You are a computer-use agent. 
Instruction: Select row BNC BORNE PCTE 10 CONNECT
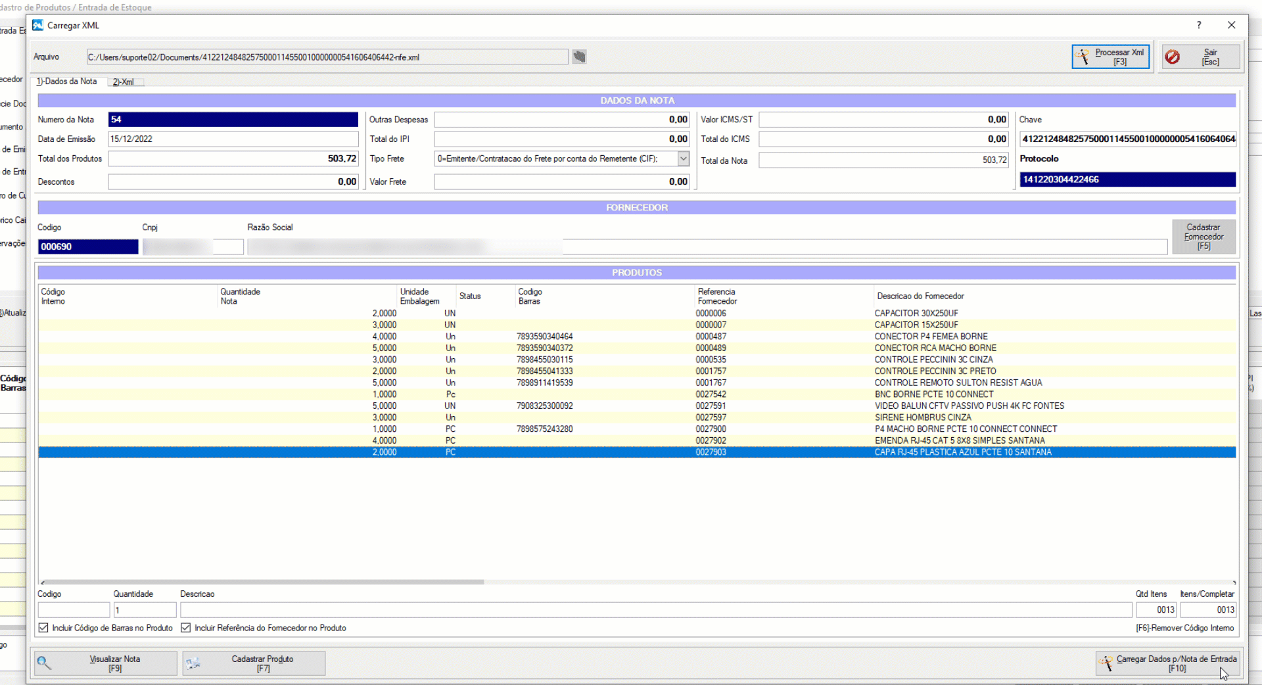coord(637,394)
